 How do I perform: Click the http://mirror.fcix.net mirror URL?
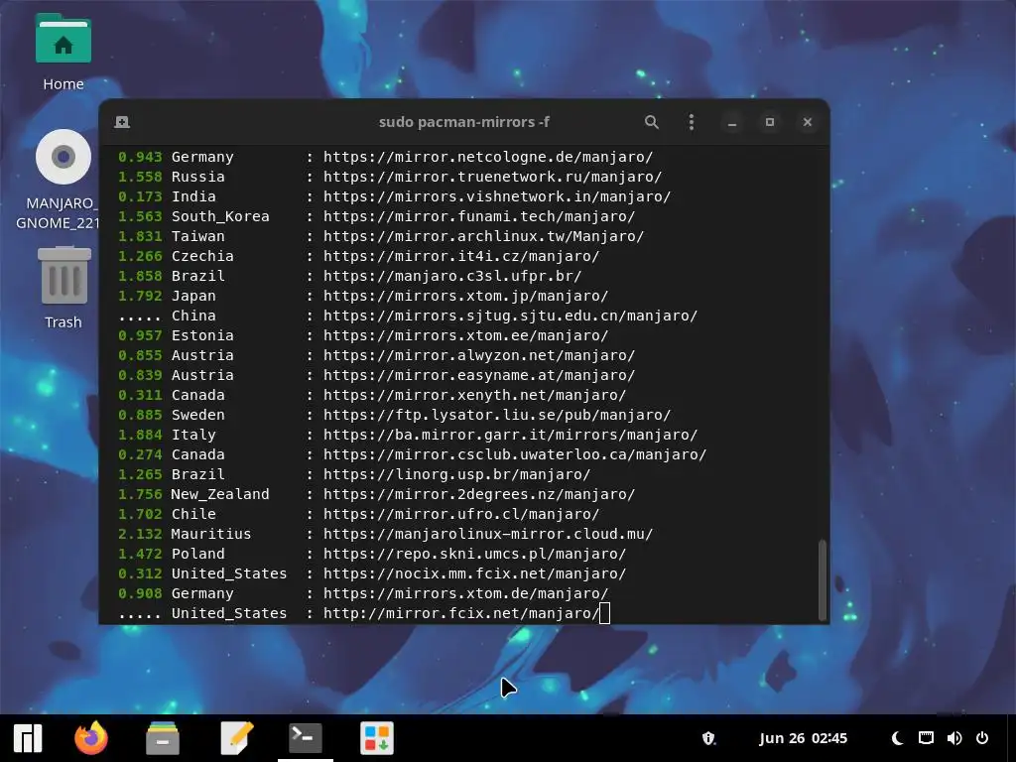[461, 613]
